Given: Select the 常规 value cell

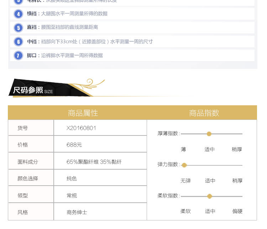Looking at the screenshot, I should coord(100,194).
